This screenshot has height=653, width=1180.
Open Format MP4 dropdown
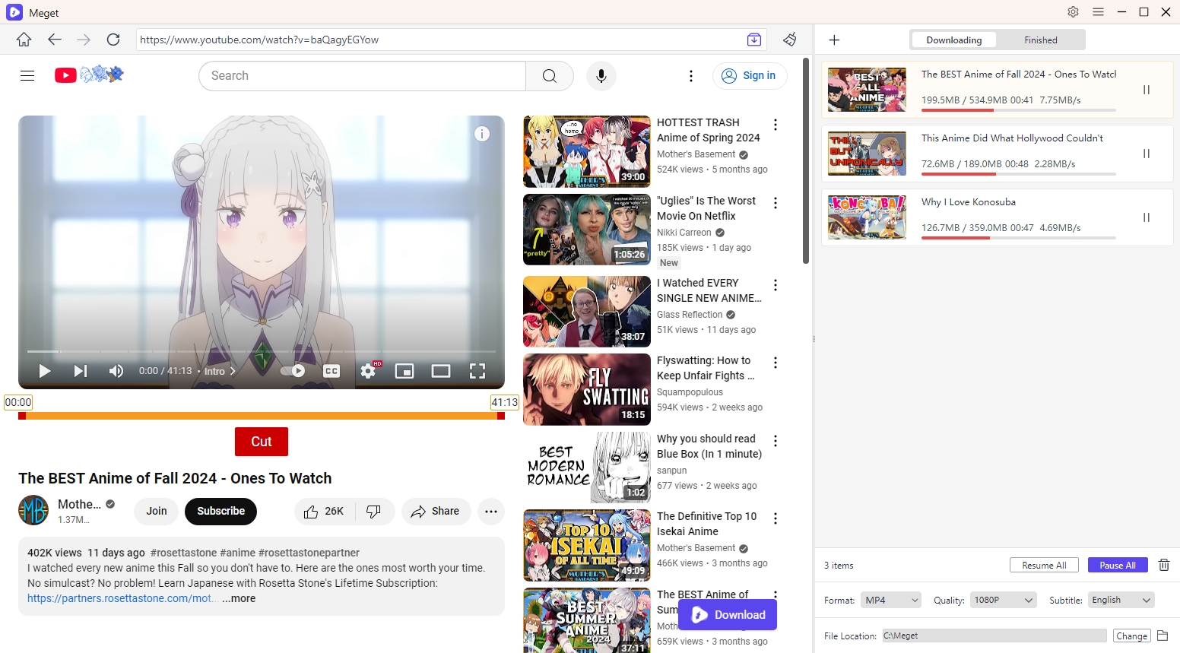pos(890,600)
